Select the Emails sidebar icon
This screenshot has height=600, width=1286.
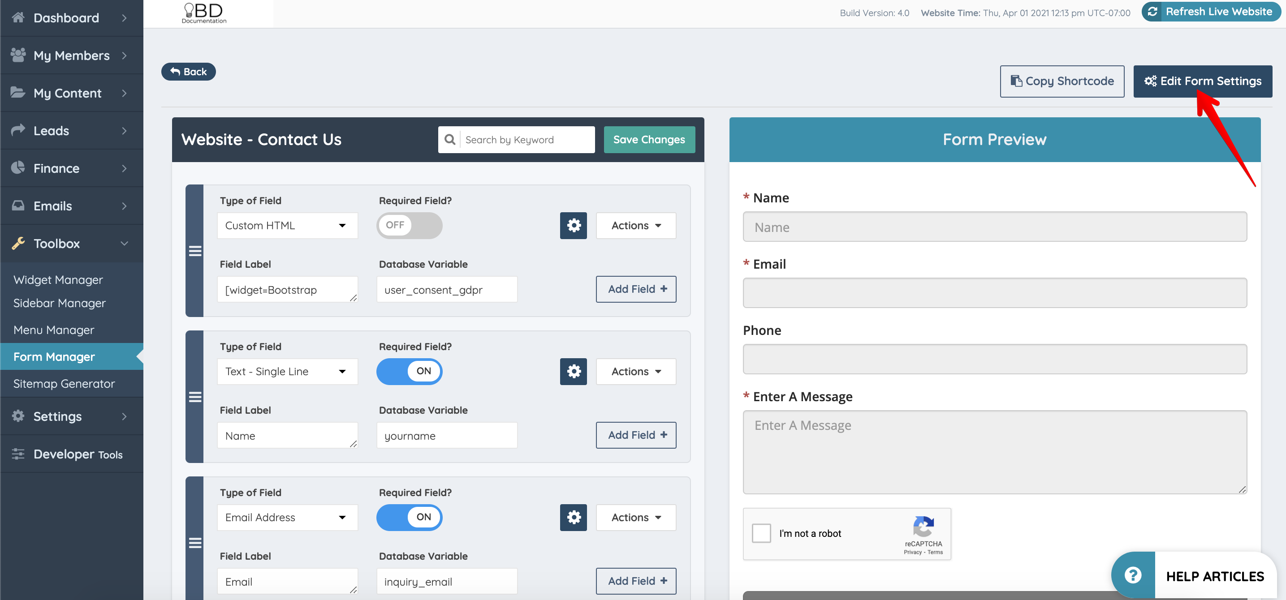(x=18, y=206)
